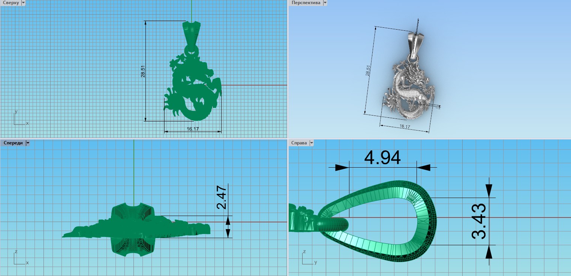Image resolution: width=571 pixels, height=276 pixels.
Task: Select the 16.17 dimension in the top view
Action: coord(192,129)
